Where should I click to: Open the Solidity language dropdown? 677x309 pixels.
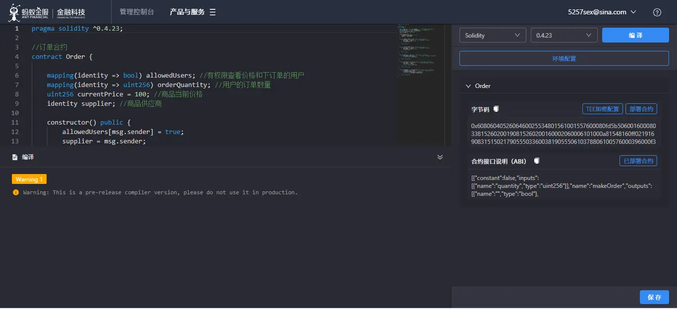[493, 36]
